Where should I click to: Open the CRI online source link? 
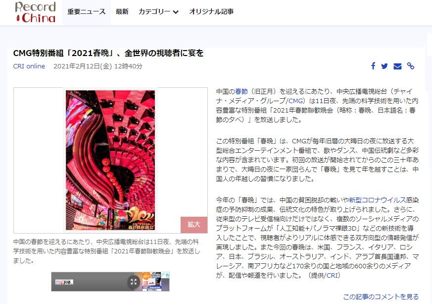(29, 66)
